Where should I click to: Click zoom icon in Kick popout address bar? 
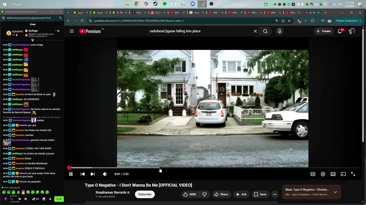(x=60, y=18)
